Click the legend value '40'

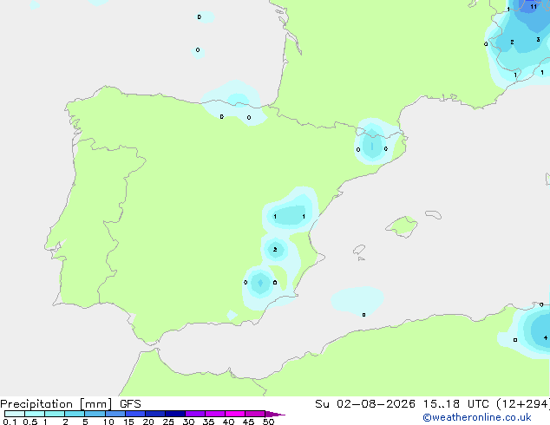[x=228, y=422]
